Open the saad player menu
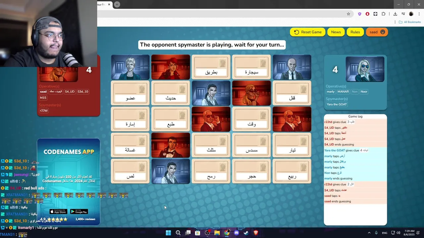Image resolution: width=424 pixels, height=238 pixels. tap(377, 32)
